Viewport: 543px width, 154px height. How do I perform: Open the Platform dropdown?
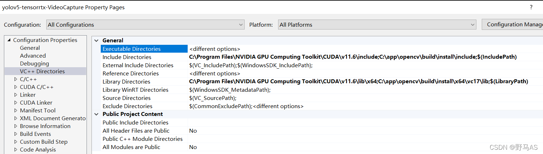pos(377,25)
